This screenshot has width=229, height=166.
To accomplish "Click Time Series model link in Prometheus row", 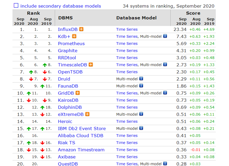I will 127,44.
